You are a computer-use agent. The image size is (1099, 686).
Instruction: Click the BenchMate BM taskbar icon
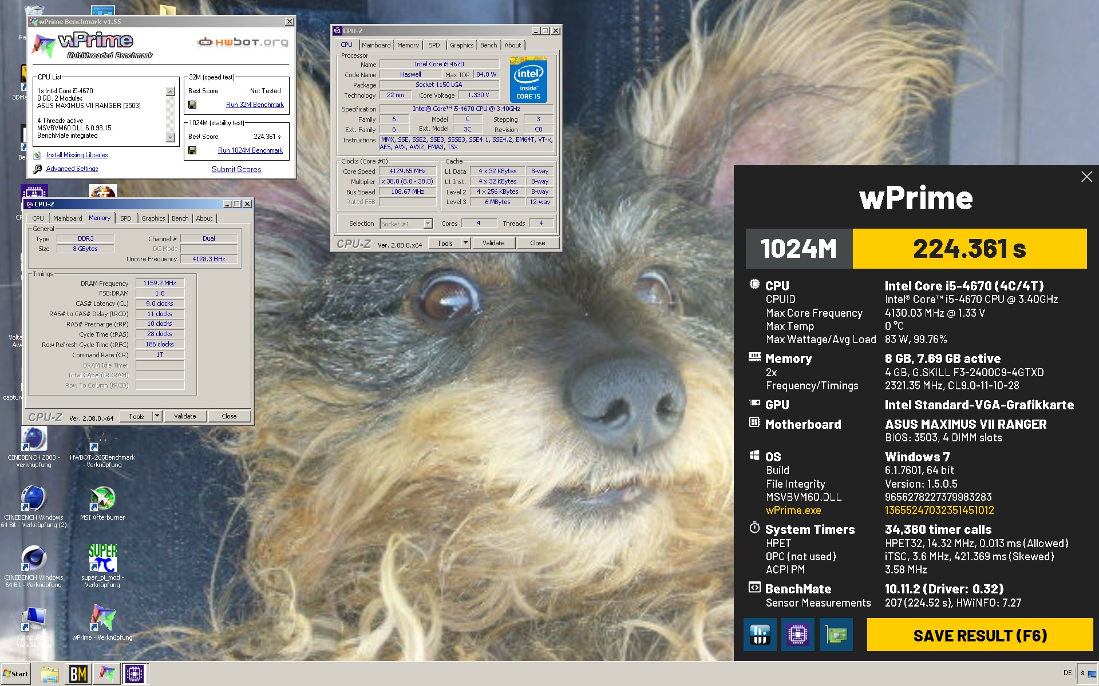(x=78, y=674)
